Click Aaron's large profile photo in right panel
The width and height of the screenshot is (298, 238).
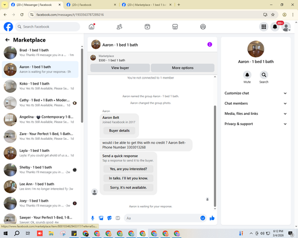point(256,49)
